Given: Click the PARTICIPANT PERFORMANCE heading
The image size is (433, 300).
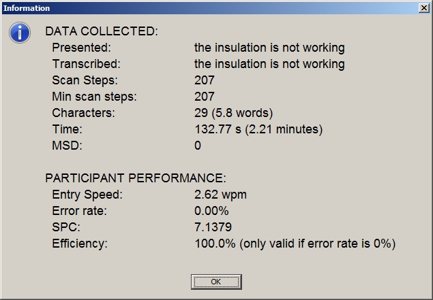Looking at the screenshot, I should point(135,178).
